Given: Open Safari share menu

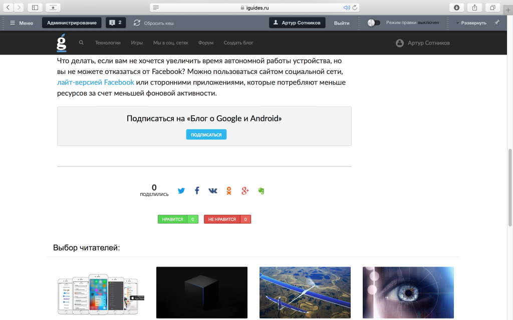Looking at the screenshot, I should click(475, 7).
